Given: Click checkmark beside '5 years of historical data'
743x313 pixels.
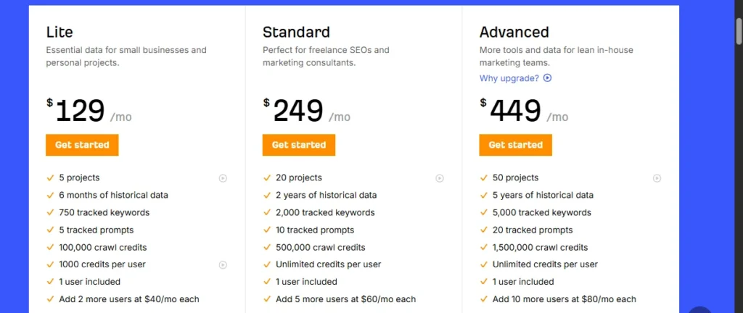Looking at the screenshot, I should [484, 196].
